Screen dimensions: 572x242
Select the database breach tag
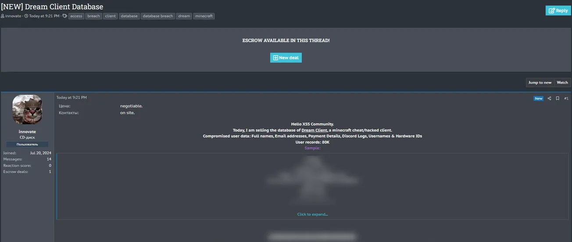[157, 16]
